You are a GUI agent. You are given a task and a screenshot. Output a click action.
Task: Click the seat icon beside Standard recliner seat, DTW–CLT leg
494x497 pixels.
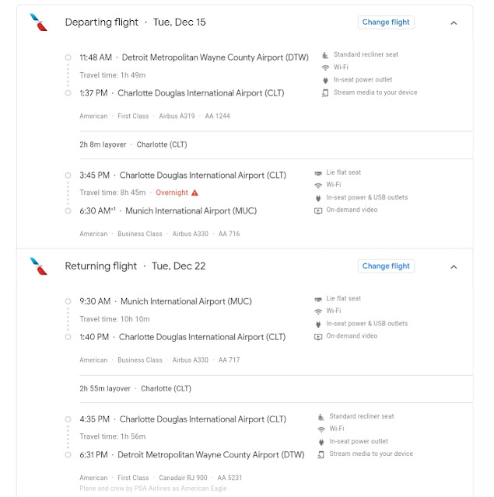pos(326,56)
